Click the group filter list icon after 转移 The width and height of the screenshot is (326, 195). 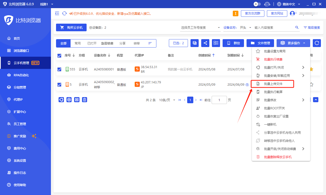(150, 43)
